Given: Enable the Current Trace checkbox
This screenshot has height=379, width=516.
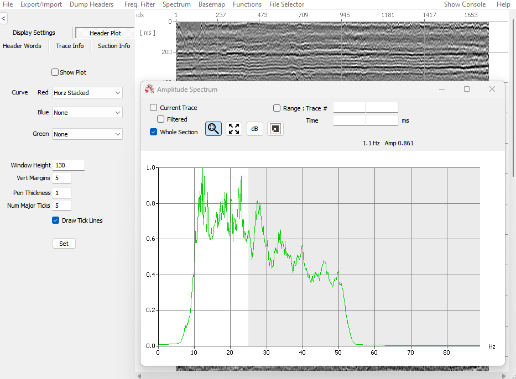Looking at the screenshot, I should [x=154, y=108].
